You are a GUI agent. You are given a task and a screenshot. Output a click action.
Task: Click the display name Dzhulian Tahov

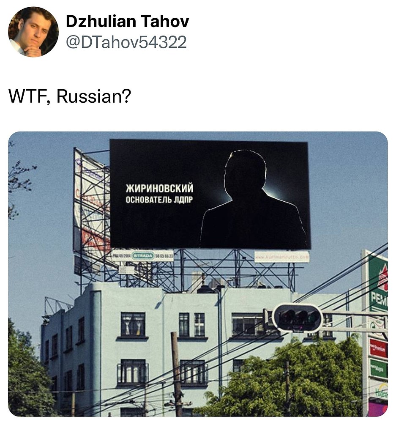[128, 22]
